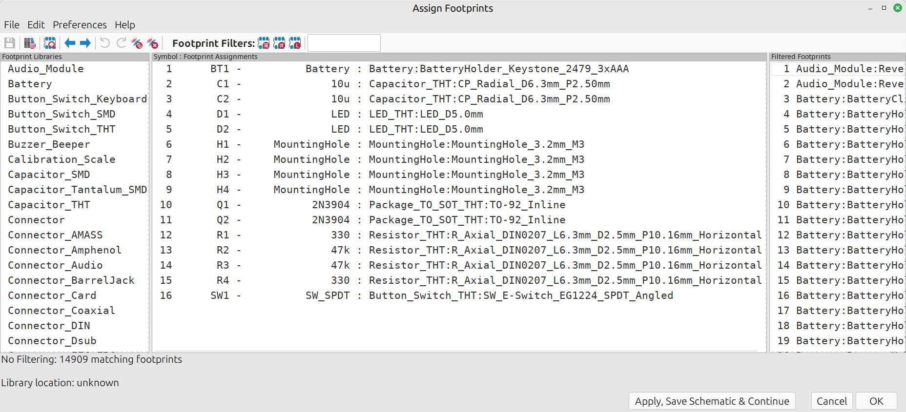Open the Manage Footprint Libraries icon
906x412 pixels.
click(30, 43)
